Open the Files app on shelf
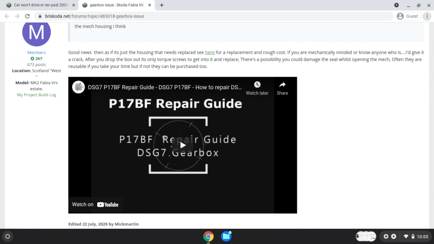The width and height of the screenshot is (434, 244). tap(226, 237)
